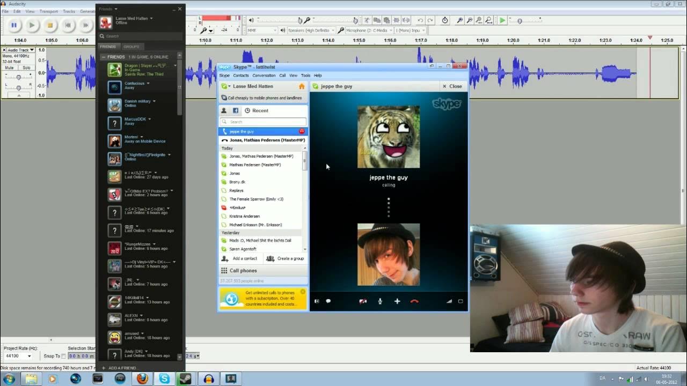Click the Undo arrow in Audacity toolbar
This screenshot has width=687, height=386.
tap(420, 20)
